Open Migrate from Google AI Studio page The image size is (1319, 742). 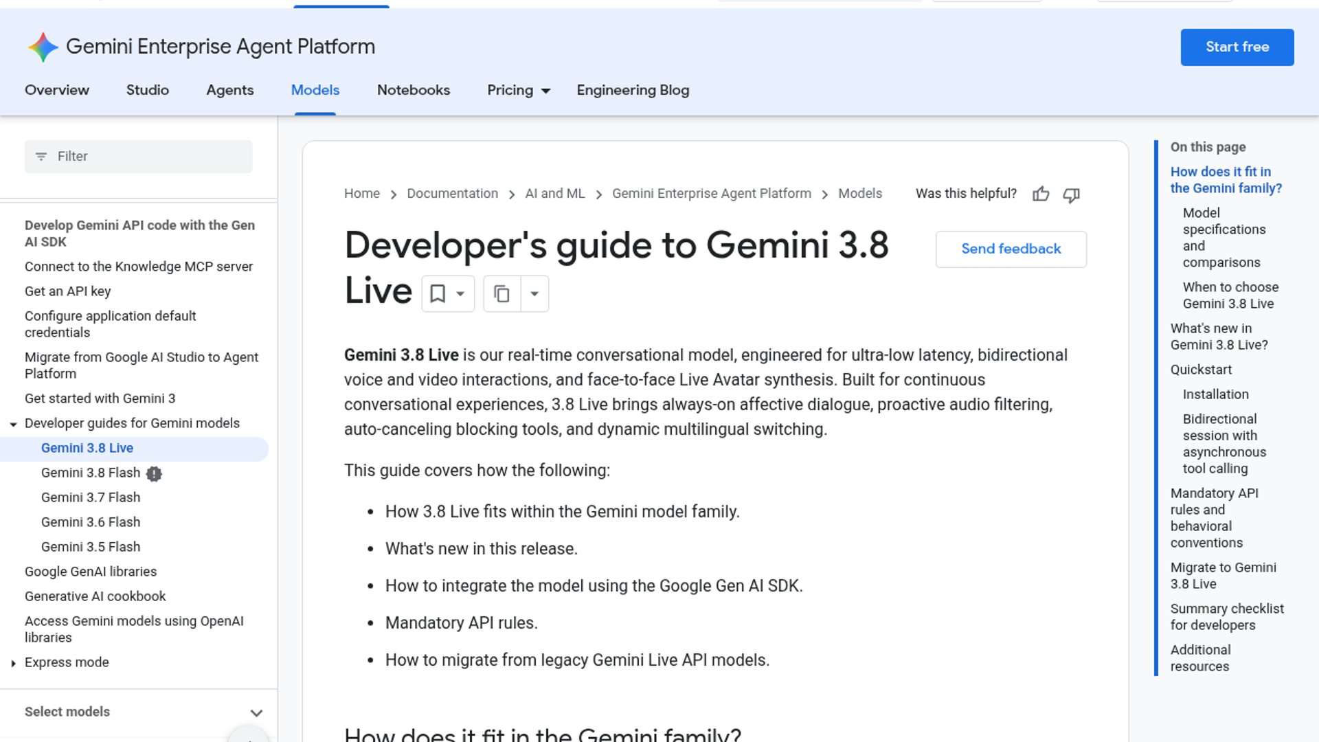[x=142, y=366]
